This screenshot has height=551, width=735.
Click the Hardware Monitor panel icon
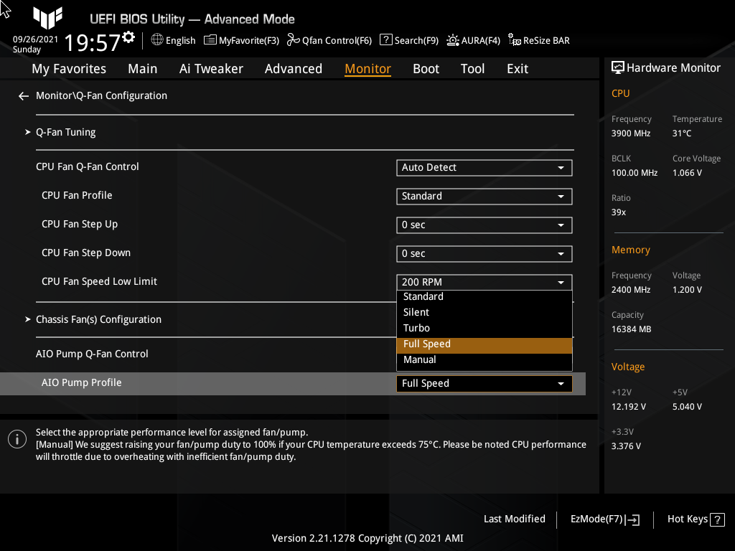pyautogui.click(x=619, y=67)
